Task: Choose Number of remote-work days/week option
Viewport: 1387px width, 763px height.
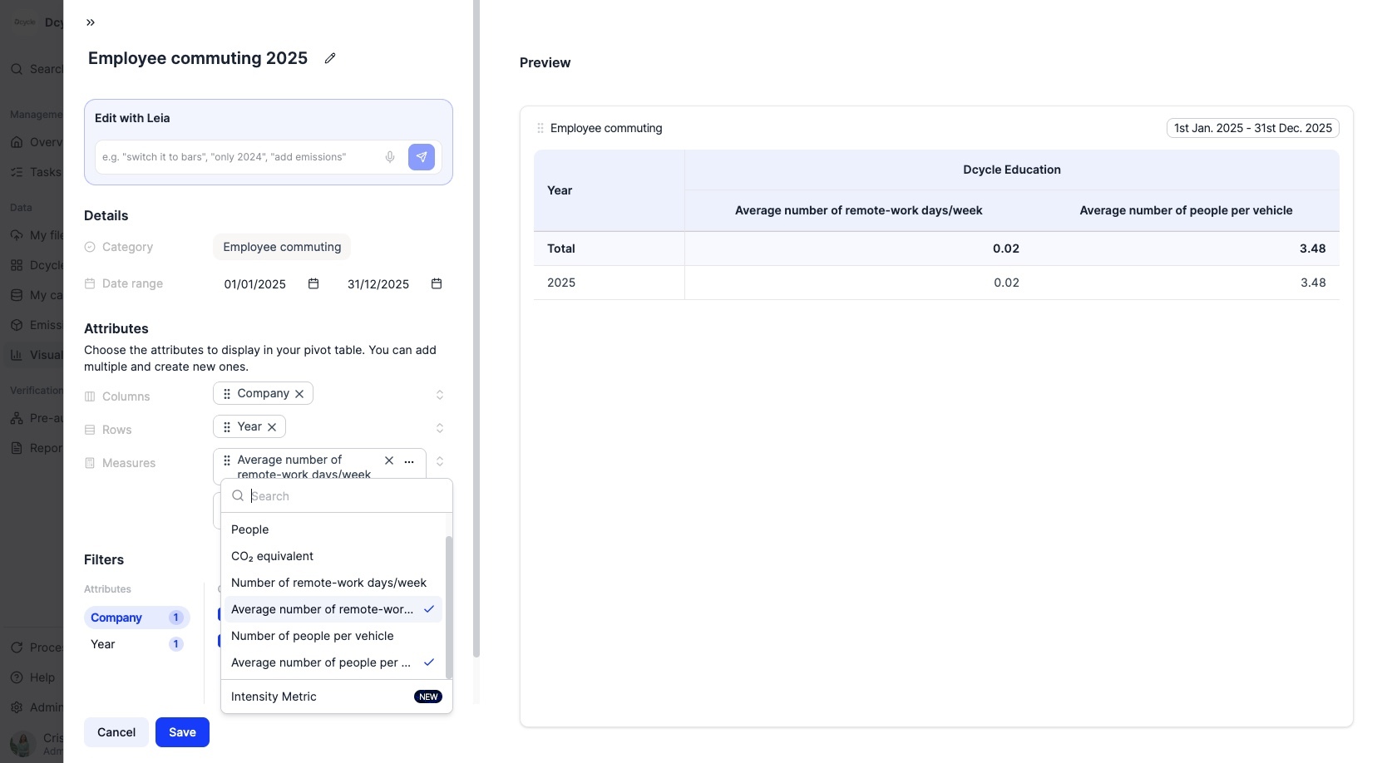Action: [x=333, y=583]
